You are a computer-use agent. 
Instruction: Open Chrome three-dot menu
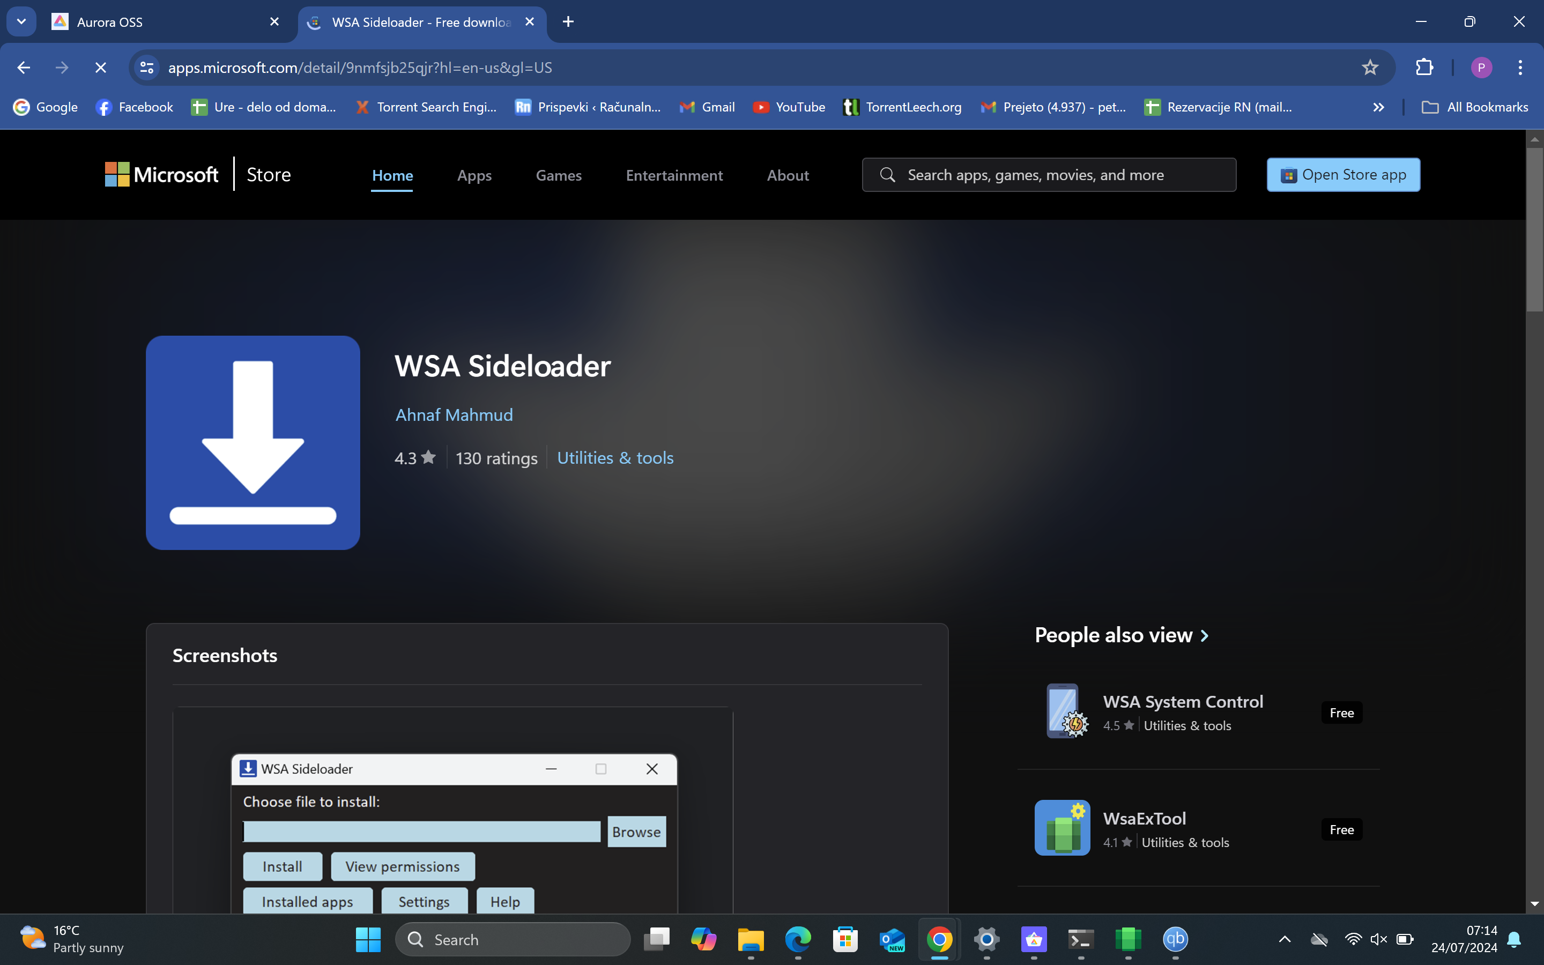(1520, 68)
